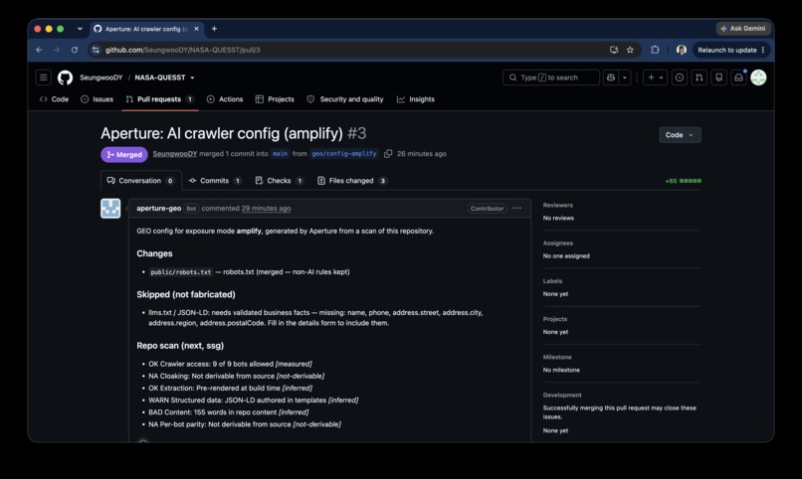Copy the head branch name icon
Image resolution: width=802 pixels, height=479 pixels.
pos(388,154)
